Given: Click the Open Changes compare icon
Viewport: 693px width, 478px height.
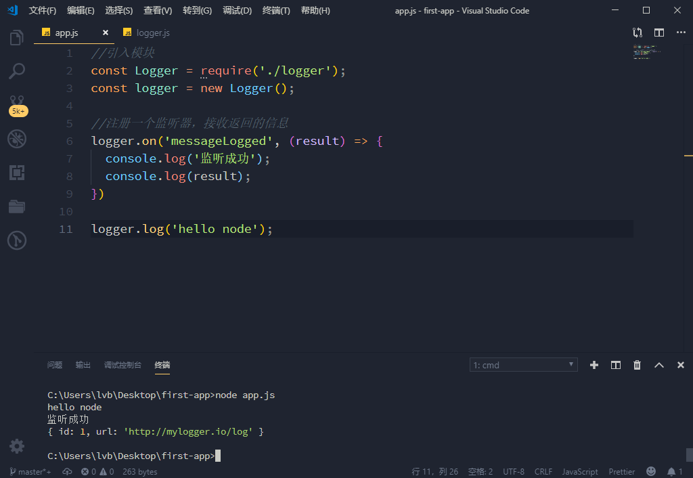Looking at the screenshot, I should [x=638, y=32].
